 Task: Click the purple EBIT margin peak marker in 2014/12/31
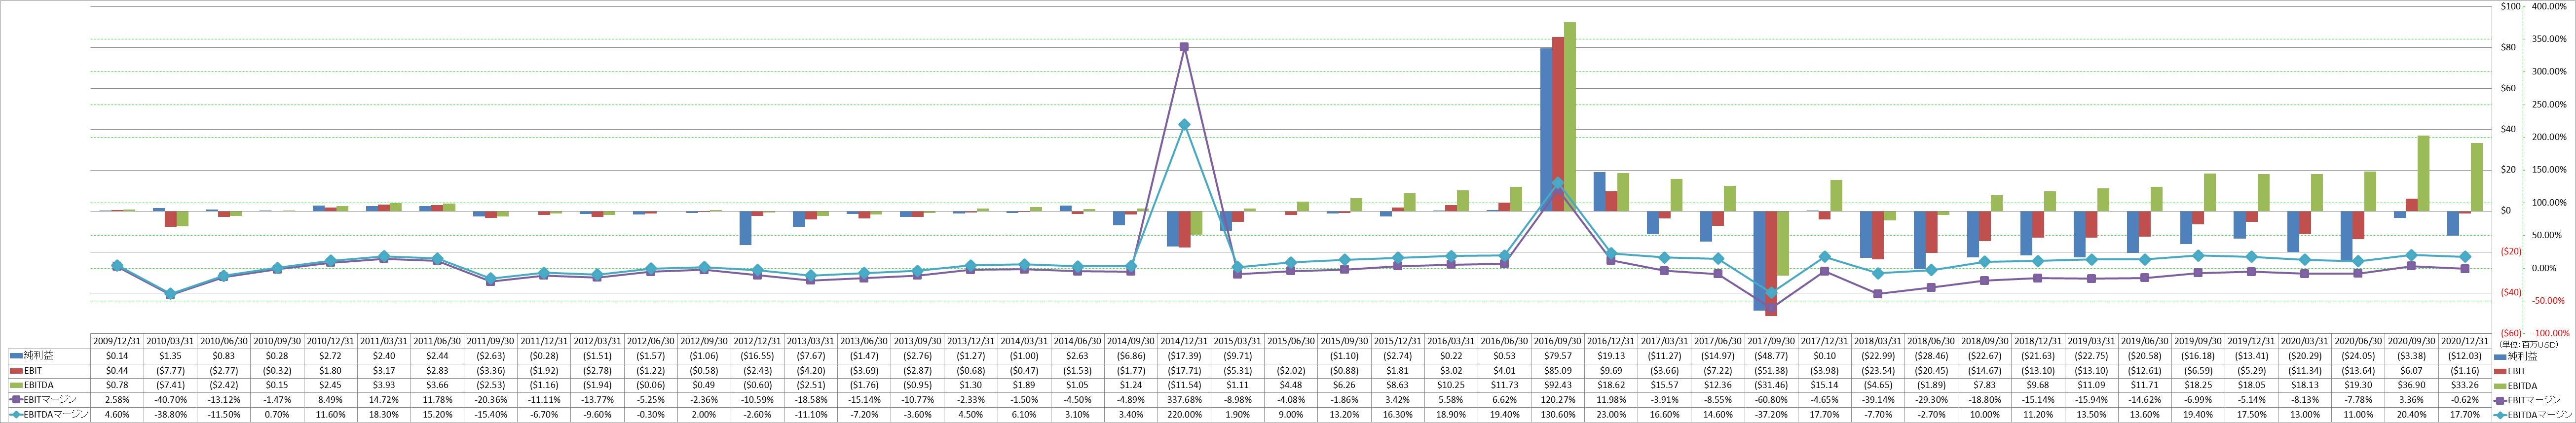pyautogui.click(x=1184, y=47)
